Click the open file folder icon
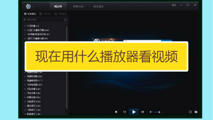Screen dimensions: 213x120 [x=196, y=112]
